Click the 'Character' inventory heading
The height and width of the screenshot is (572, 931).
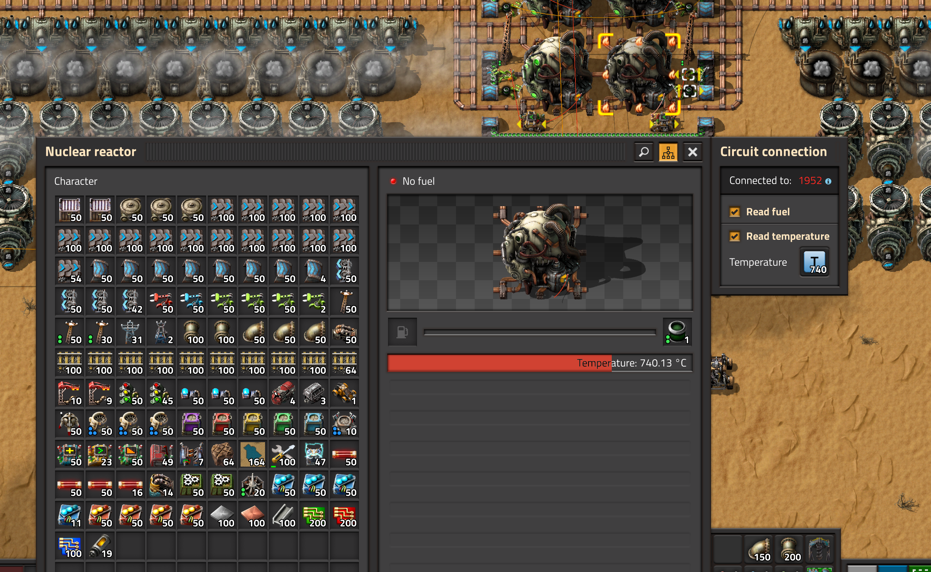click(x=76, y=181)
